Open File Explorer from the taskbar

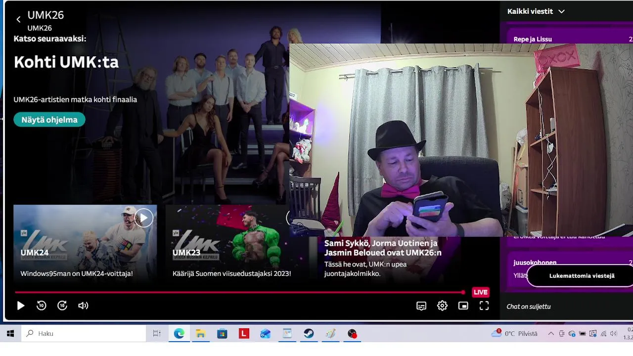[x=200, y=334]
